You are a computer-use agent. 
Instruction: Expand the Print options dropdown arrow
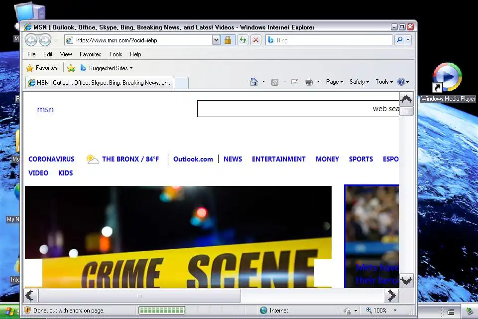pos(318,82)
